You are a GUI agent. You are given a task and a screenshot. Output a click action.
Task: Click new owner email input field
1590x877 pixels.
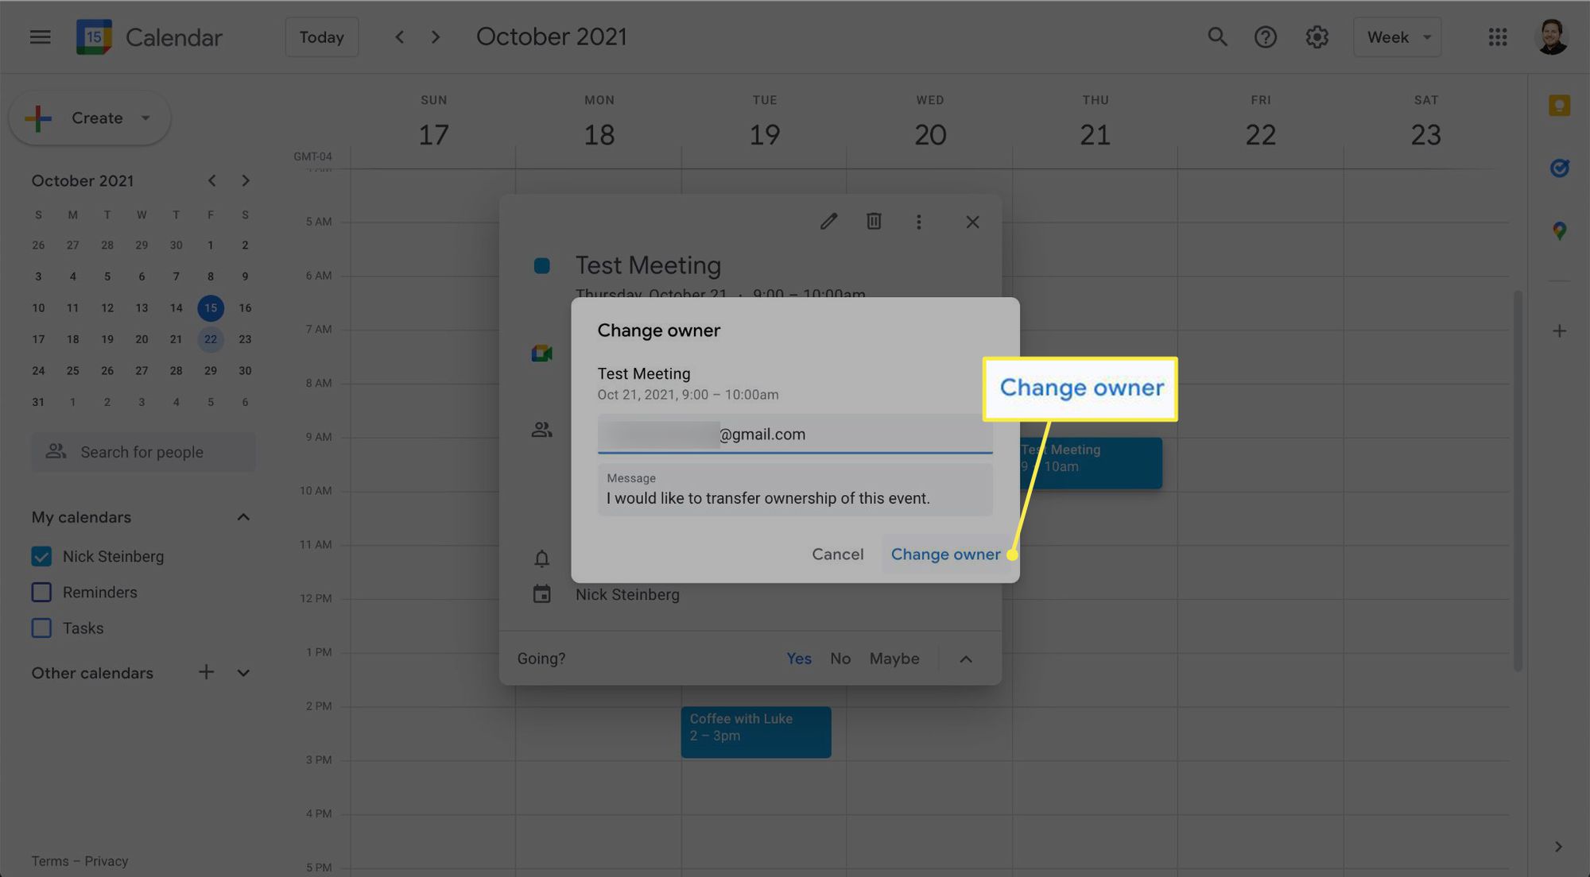pos(794,432)
